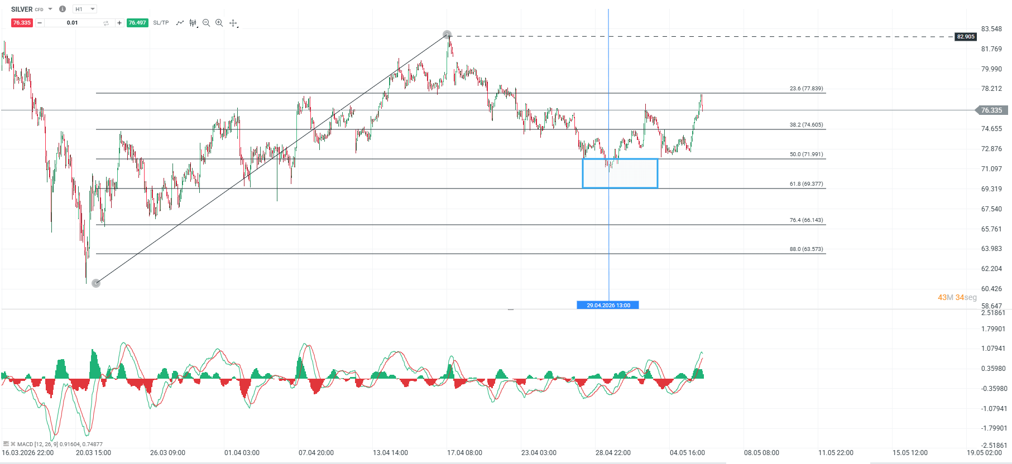This screenshot has height=464, width=1012.
Task: Decrease volume with minus stepper
Action: pyautogui.click(x=40, y=23)
